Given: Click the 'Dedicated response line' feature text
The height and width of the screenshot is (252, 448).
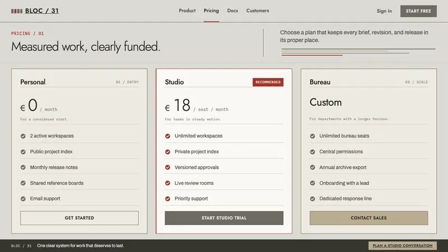Looking at the screenshot, I should tap(346, 199).
